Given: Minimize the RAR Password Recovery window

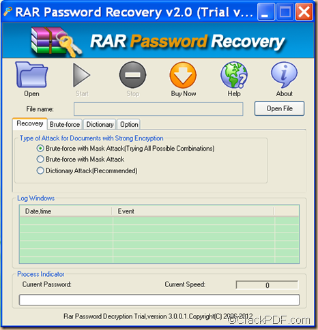Looking at the screenshot, I should (265, 12).
